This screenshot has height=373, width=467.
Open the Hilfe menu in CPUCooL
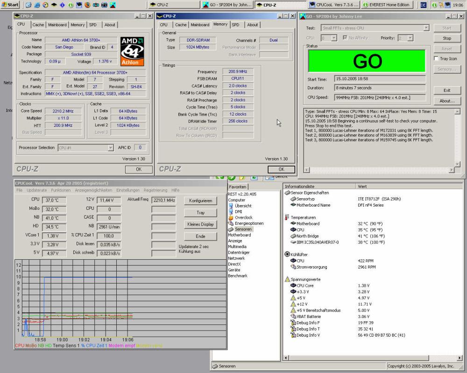[x=176, y=190]
